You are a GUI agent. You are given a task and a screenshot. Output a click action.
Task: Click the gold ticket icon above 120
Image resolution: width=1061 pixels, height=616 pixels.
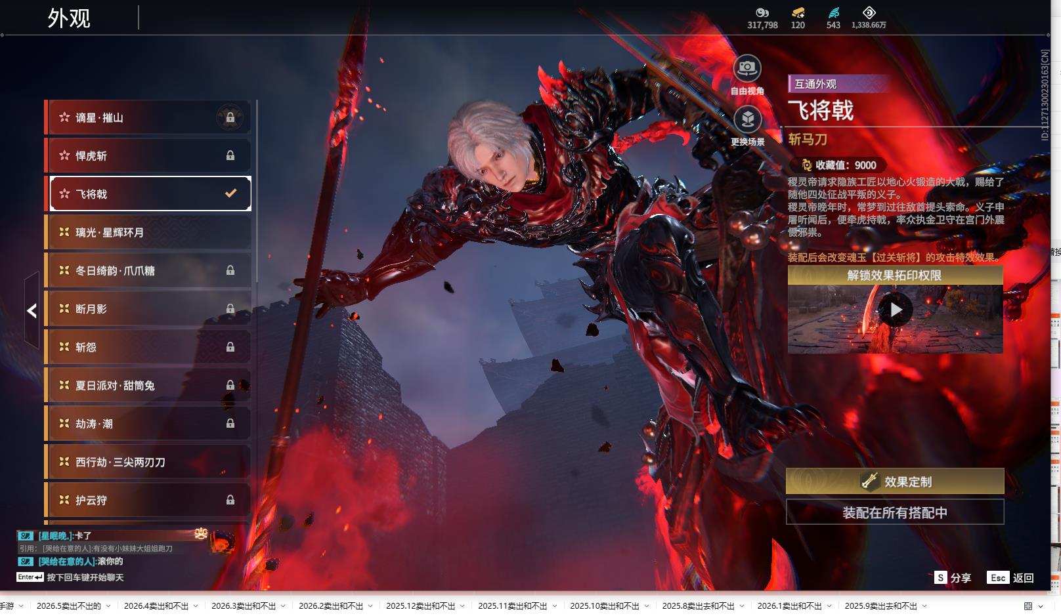point(798,12)
